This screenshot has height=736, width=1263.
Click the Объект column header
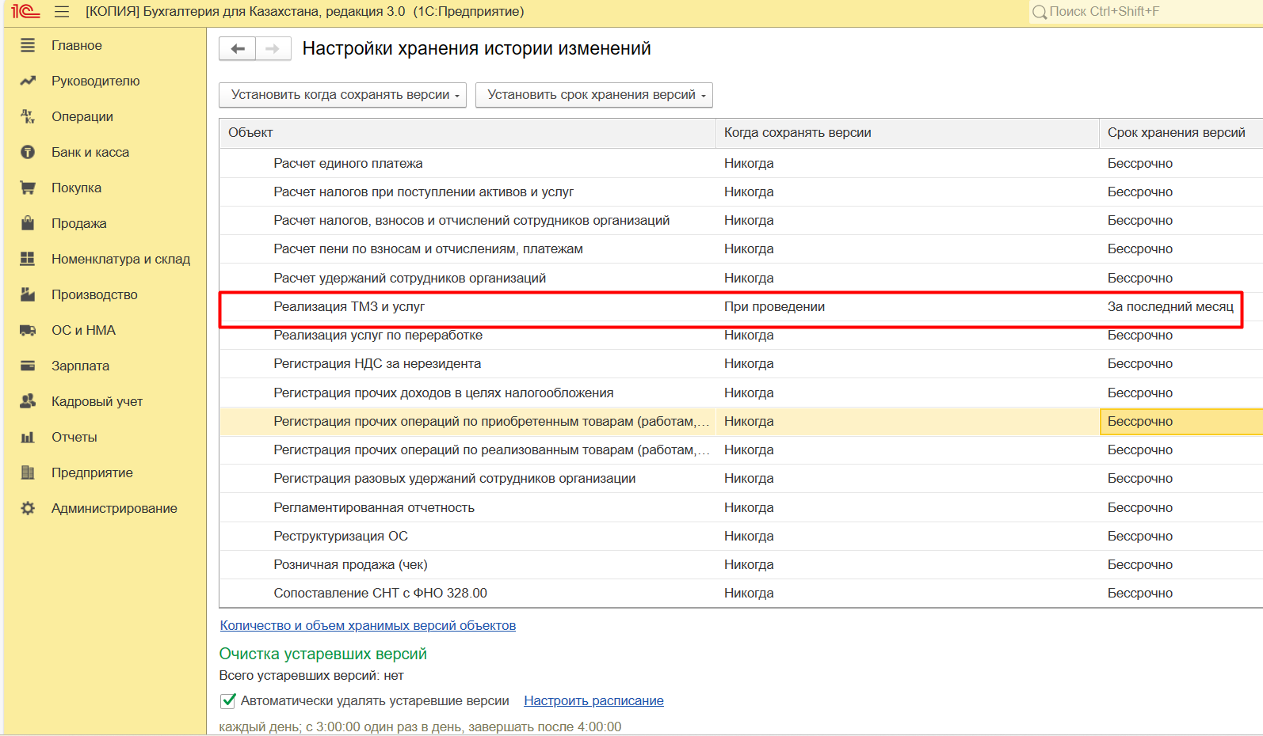pyautogui.click(x=467, y=133)
